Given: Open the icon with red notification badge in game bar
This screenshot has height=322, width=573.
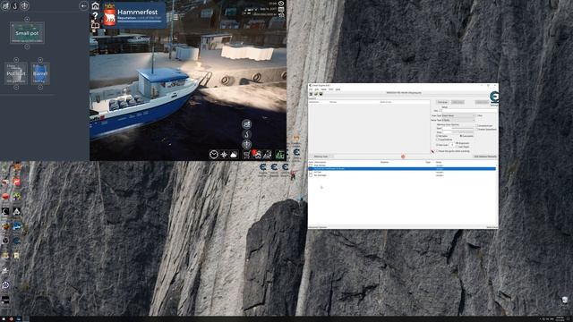Looking at the screenshot, I should (x=257, y=155).
